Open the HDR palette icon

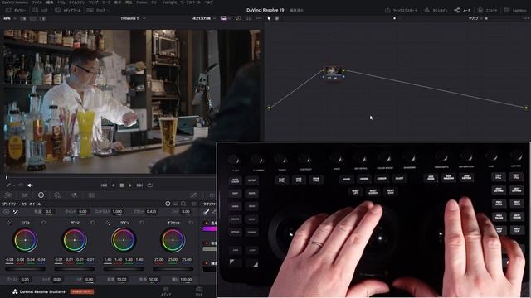point(57,195)
